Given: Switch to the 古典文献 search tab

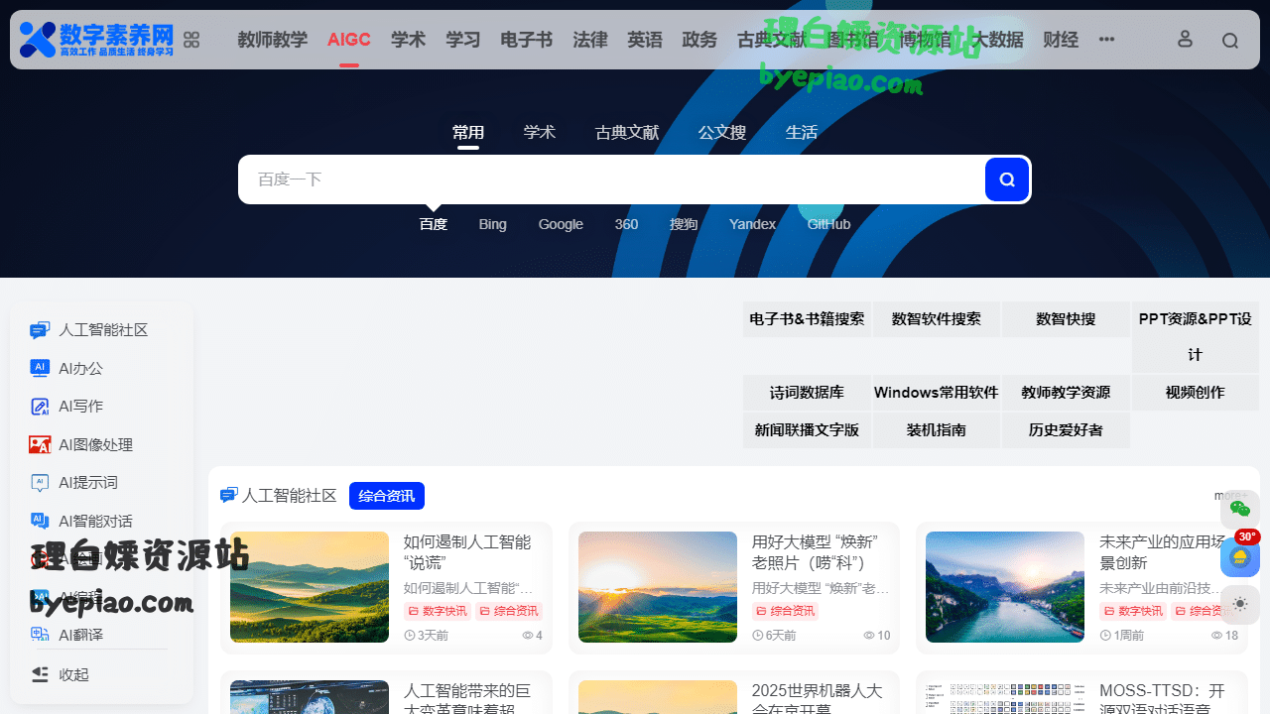Looking at the screenshot, I should pyautogui.click(x=627, y=133).
